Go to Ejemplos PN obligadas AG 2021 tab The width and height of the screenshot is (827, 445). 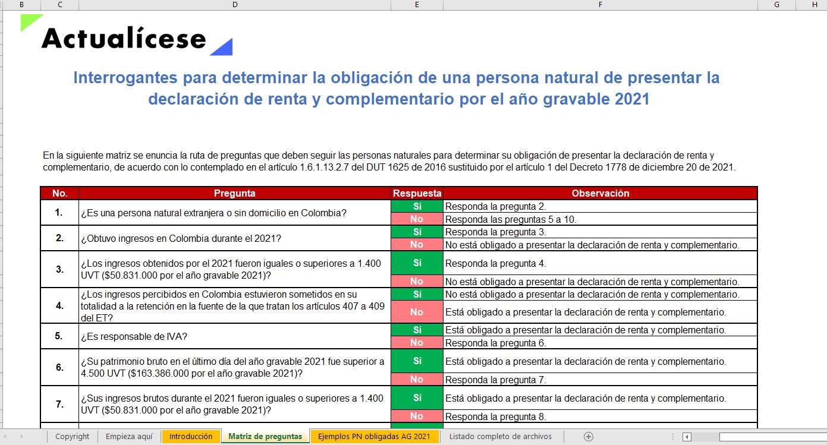click(374, 437)
